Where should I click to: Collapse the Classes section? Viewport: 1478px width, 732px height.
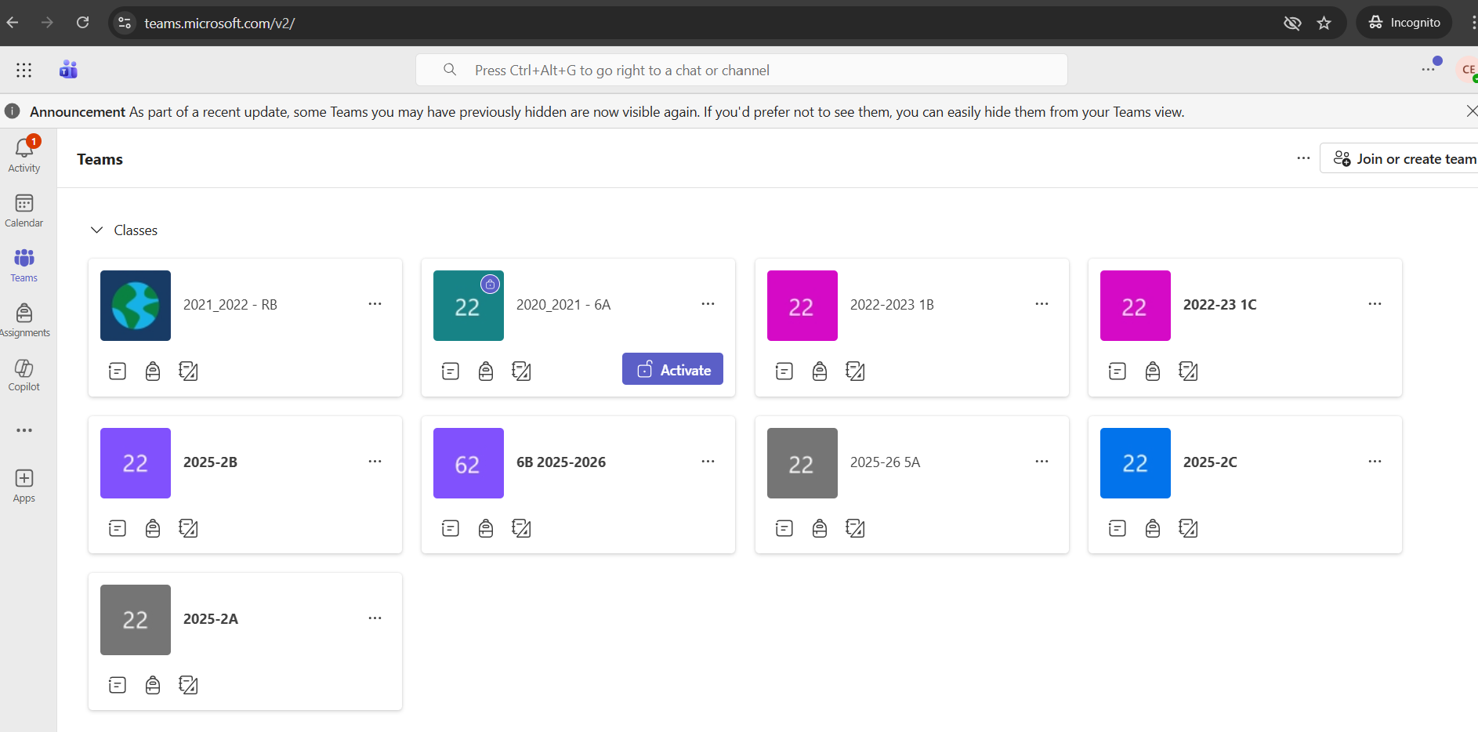point(97,230)
